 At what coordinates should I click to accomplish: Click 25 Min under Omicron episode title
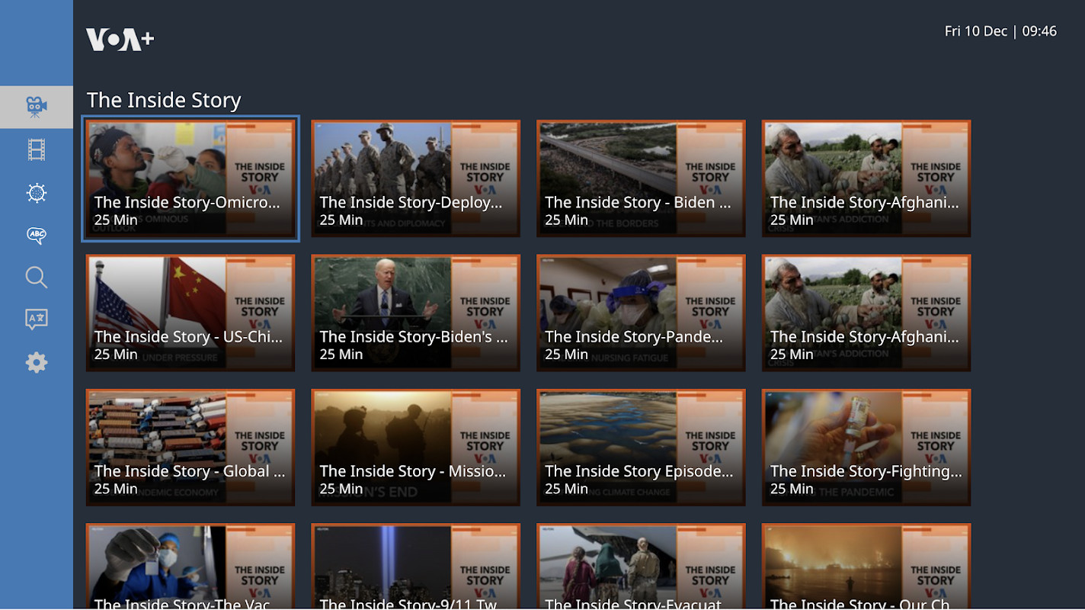point(116,220)
